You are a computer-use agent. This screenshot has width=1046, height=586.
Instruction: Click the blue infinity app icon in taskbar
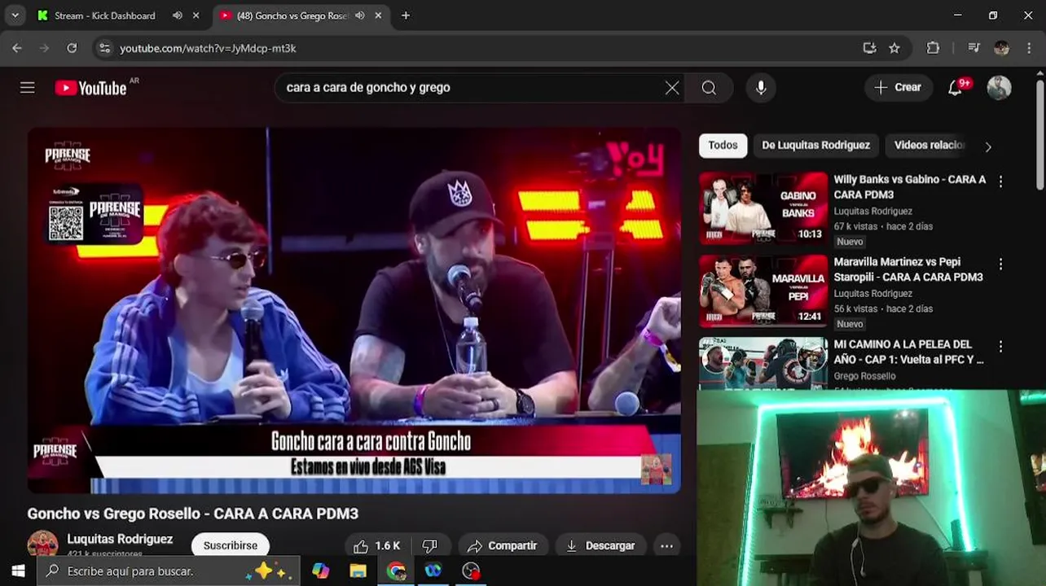433,571
